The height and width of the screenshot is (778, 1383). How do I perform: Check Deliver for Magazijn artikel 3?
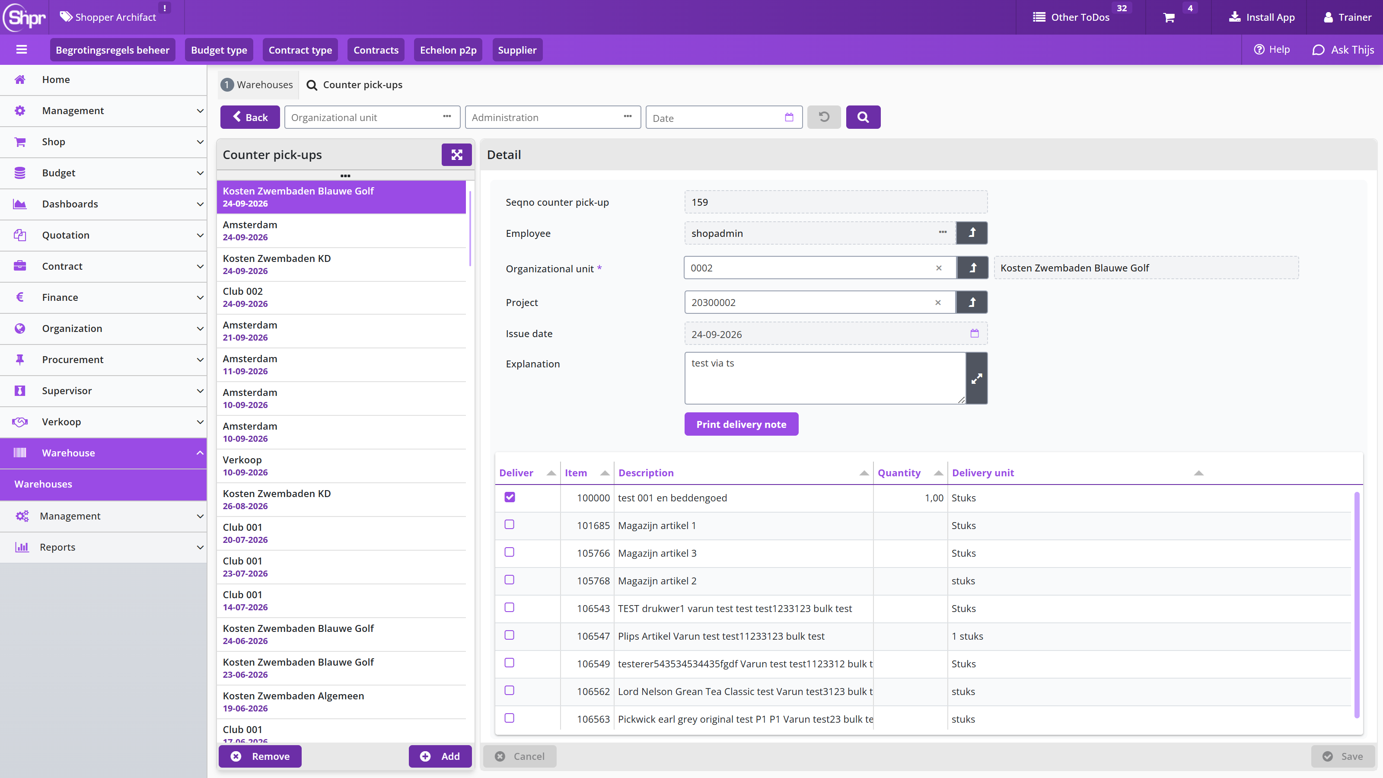510,552
